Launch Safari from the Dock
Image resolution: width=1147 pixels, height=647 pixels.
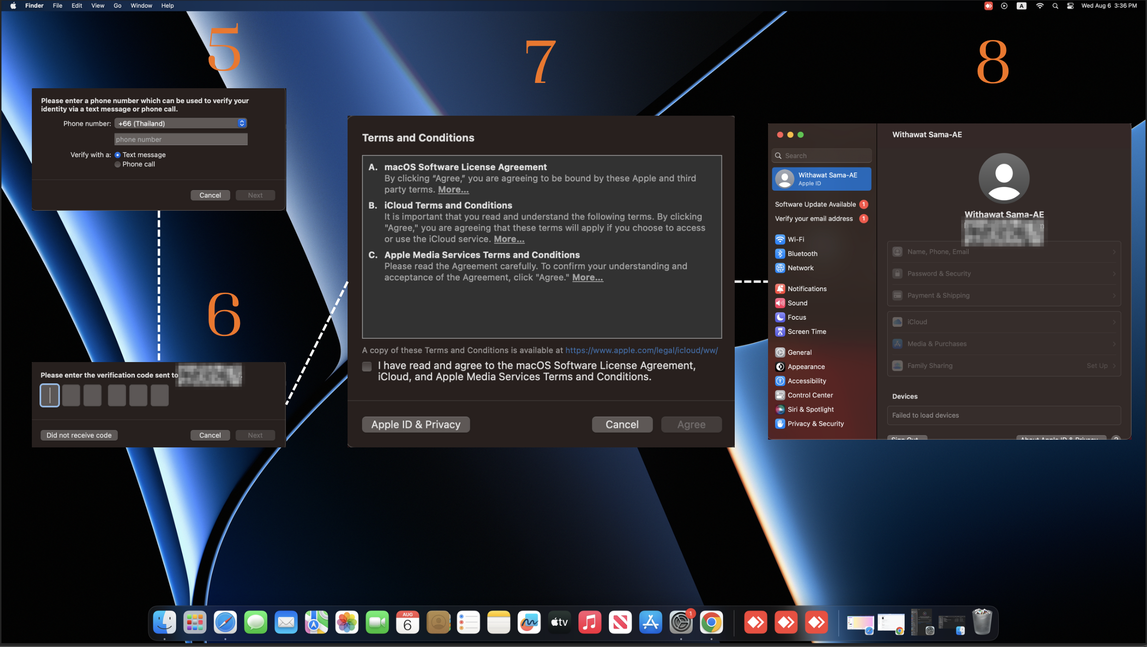[x=225, y=622]
